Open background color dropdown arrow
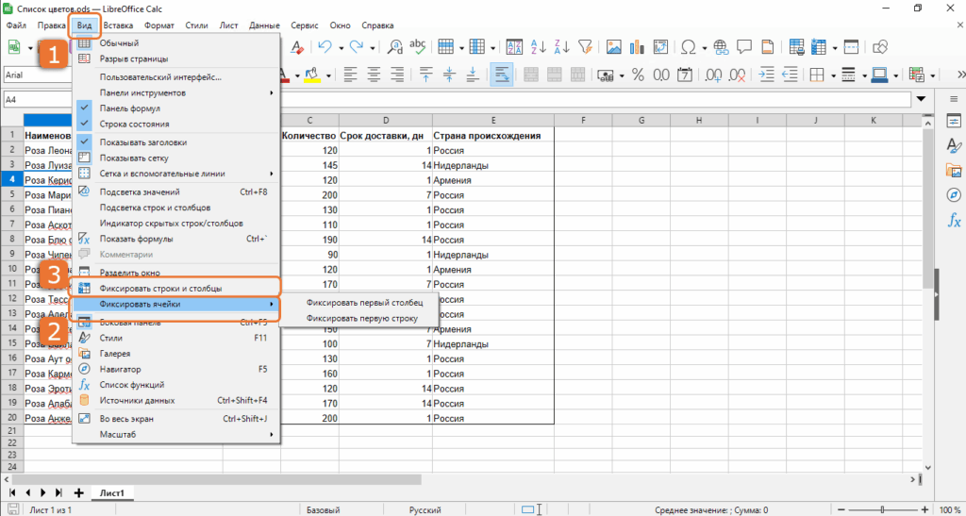This screenshot has width=966, height=516. click(328, 75)
